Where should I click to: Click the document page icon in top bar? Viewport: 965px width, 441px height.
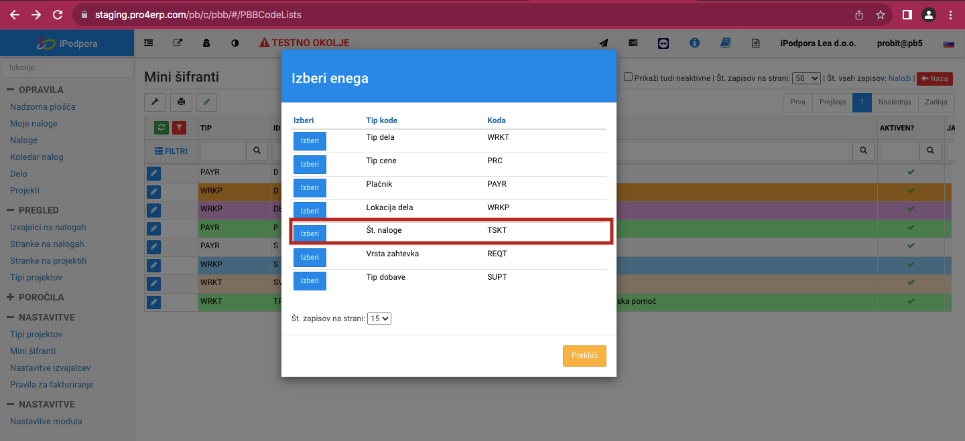pyautogui.click(x=755, y=43)
